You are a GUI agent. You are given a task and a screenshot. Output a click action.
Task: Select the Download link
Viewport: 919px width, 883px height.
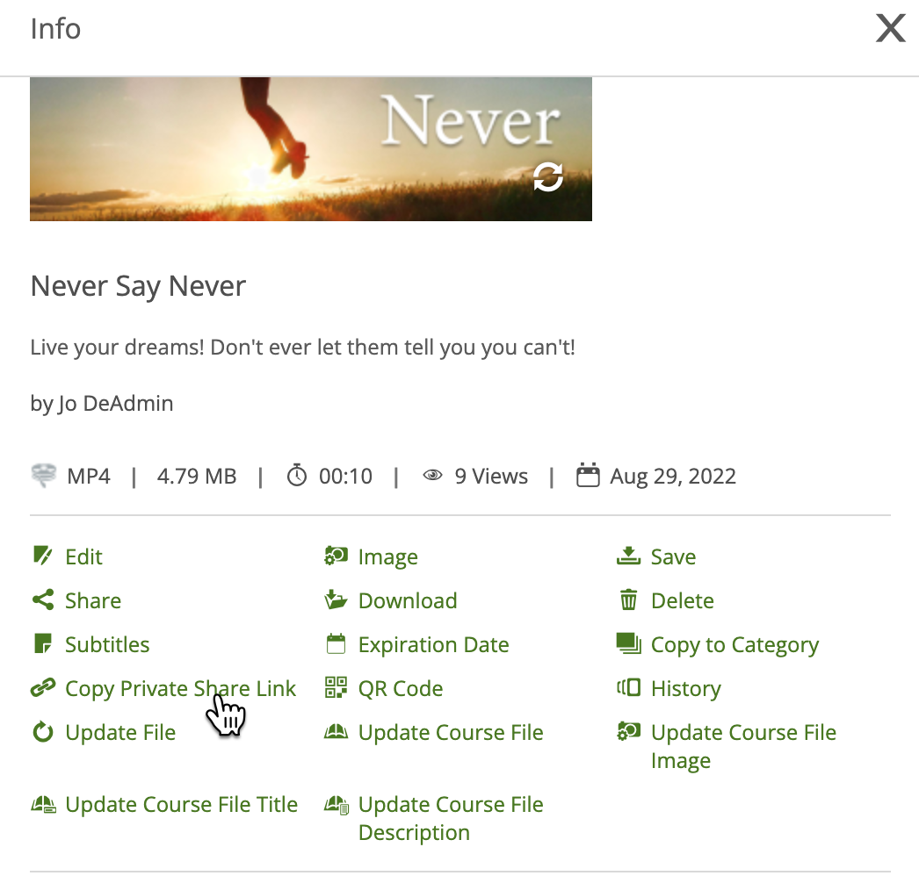point(408,600)
